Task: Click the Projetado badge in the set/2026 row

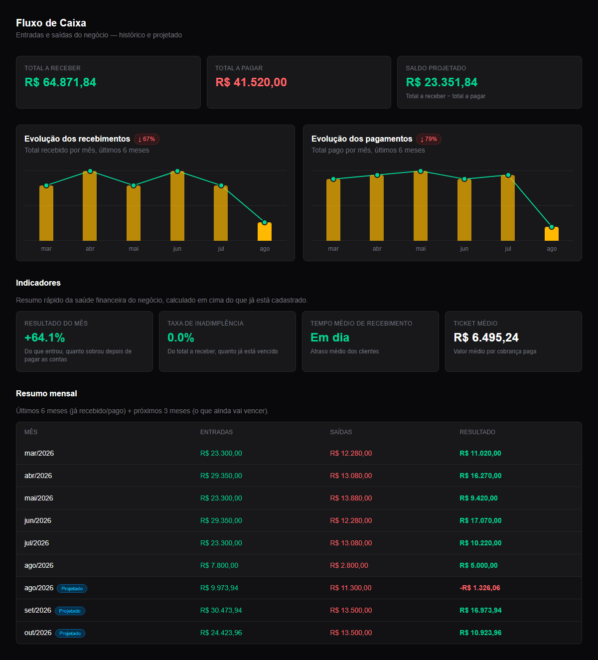Action: (70, 611)
